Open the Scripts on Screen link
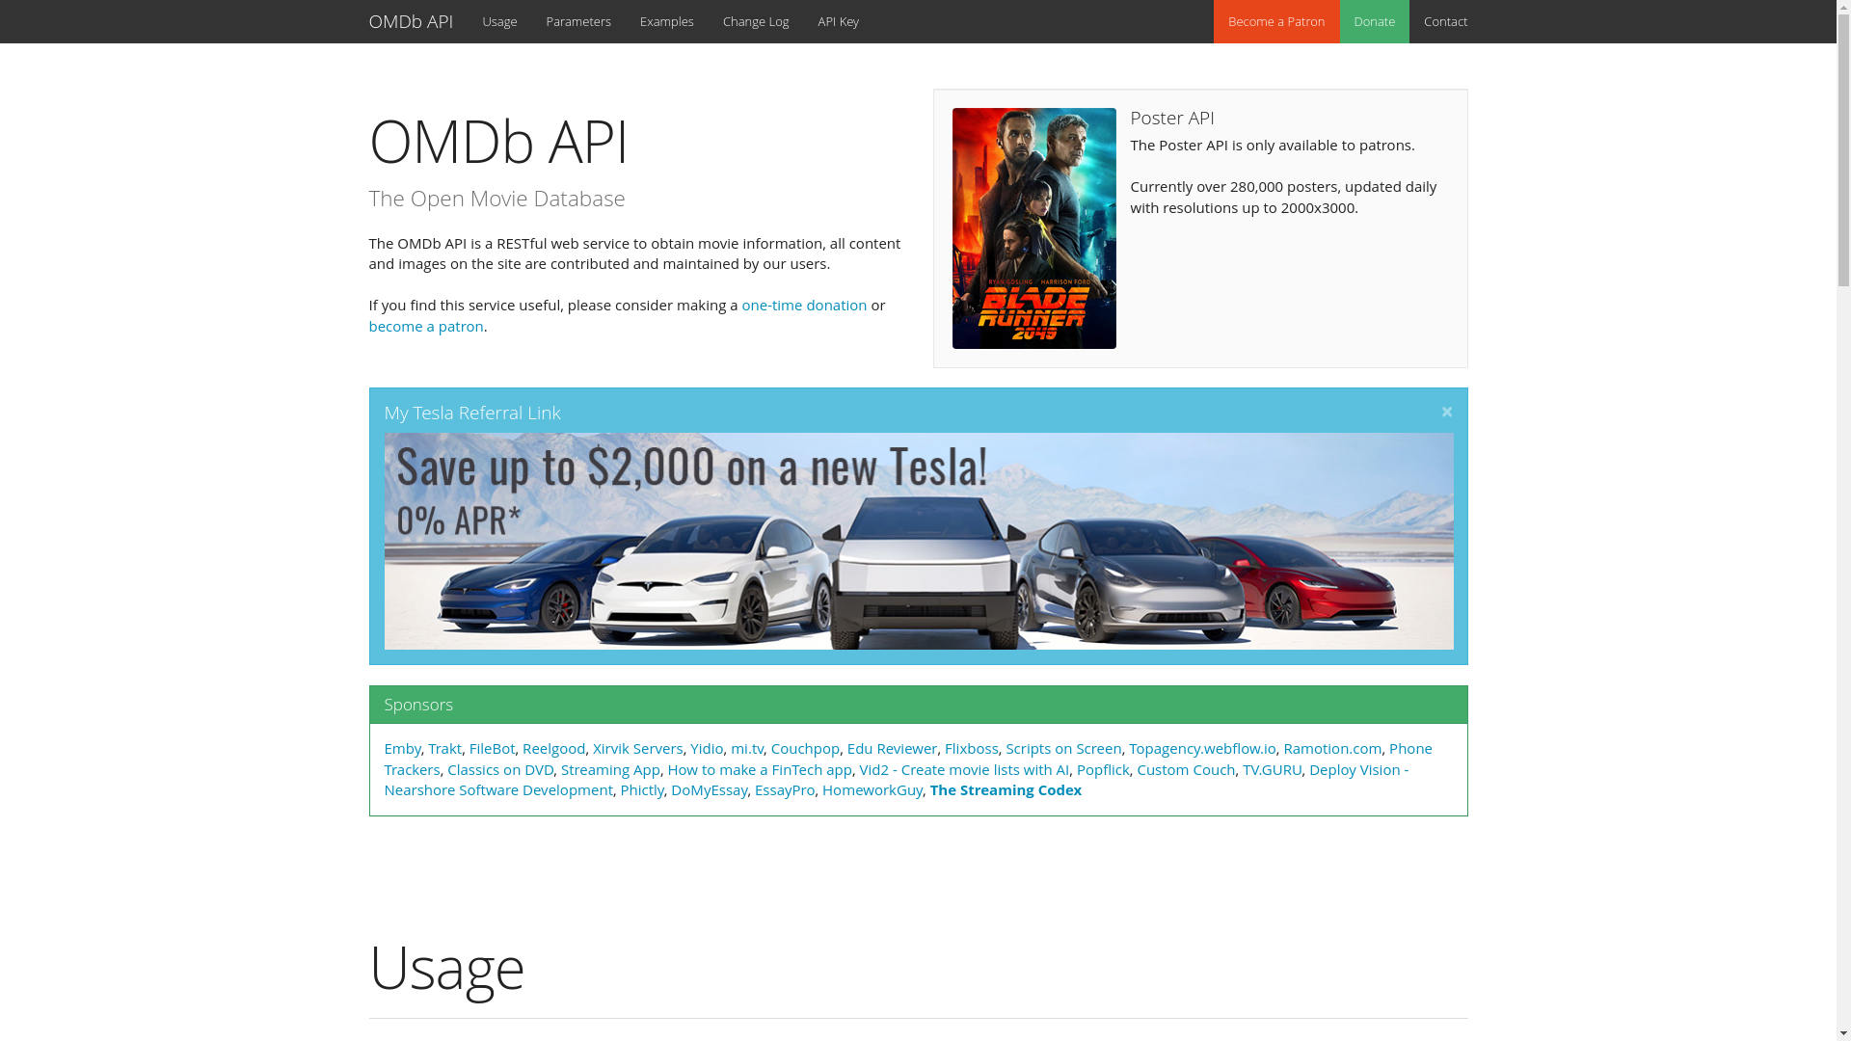 tap(1063, 748)
